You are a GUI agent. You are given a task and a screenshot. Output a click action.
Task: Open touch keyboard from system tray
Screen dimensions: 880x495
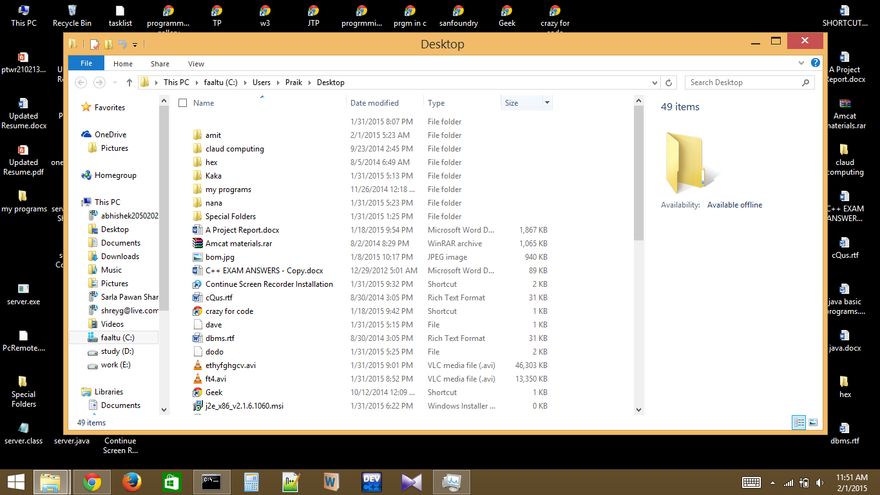pos(752,482)
